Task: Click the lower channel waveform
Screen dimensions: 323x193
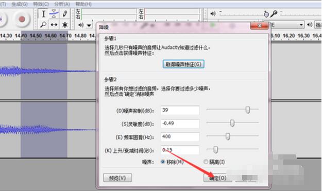Action: click(x=48, y=130)
